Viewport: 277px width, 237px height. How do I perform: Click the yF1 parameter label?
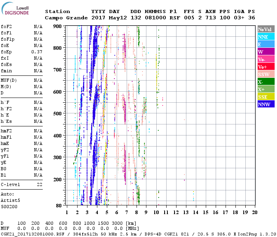[5, 156]
